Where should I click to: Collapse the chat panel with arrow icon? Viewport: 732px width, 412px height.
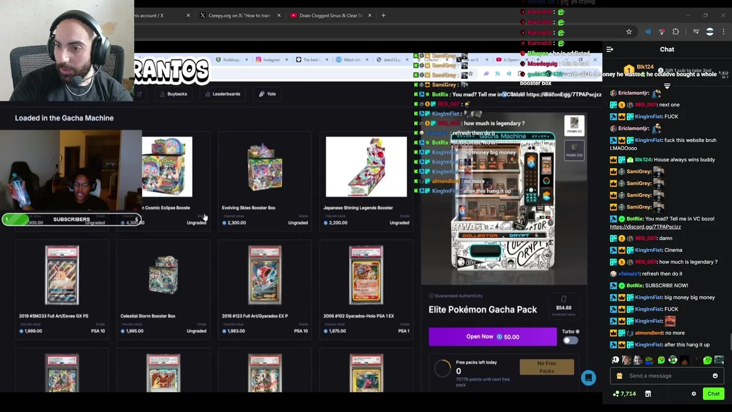[x=610, y=49]
